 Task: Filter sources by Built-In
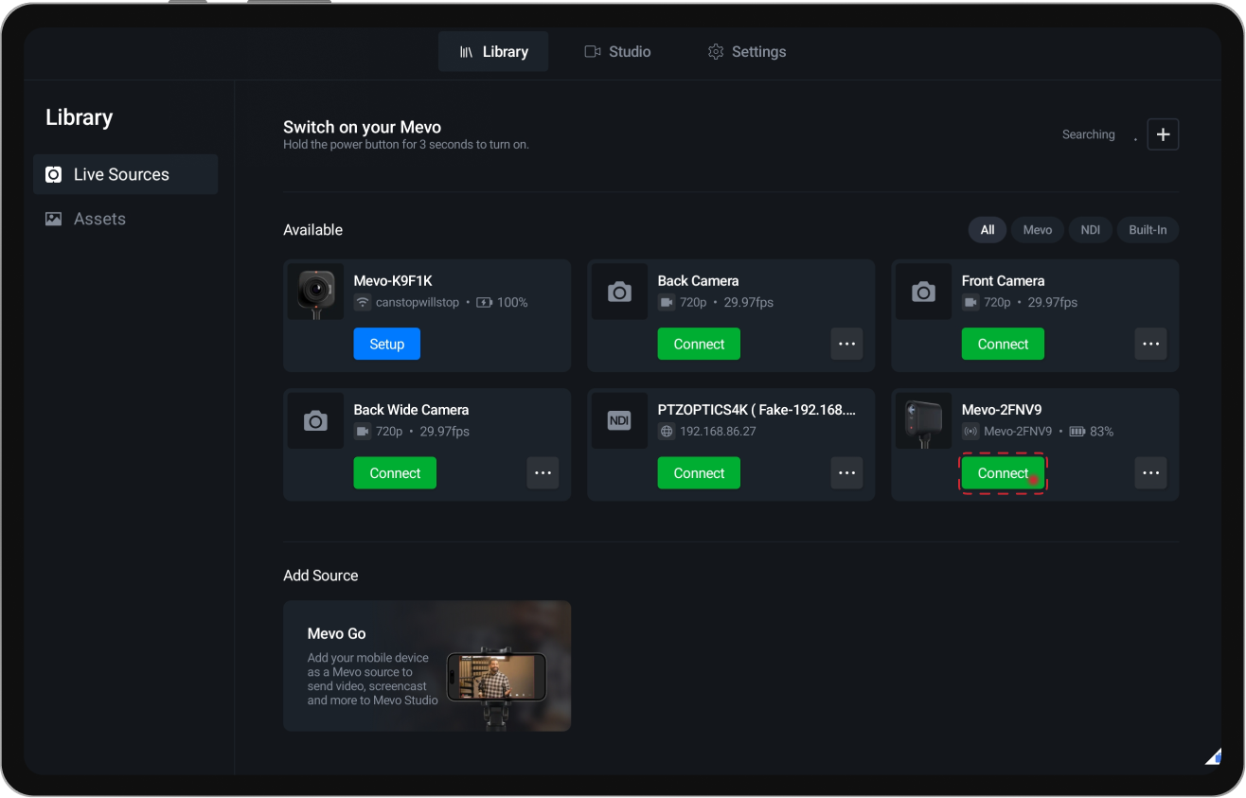1148,230
